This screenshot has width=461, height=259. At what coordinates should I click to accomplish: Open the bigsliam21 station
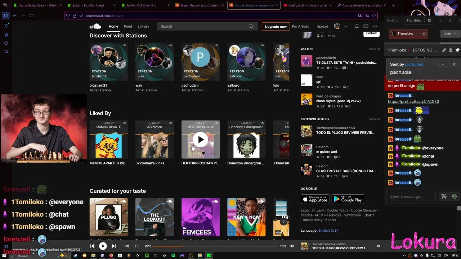click(x=108, y=62)
